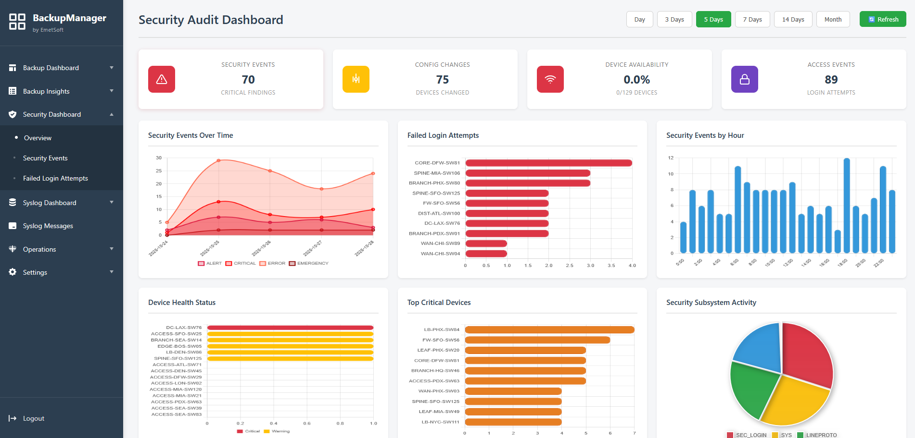This screenshot has height=438, width=915.
Task: Open the Security Events page from sidebar
Action: click(45, 158)
